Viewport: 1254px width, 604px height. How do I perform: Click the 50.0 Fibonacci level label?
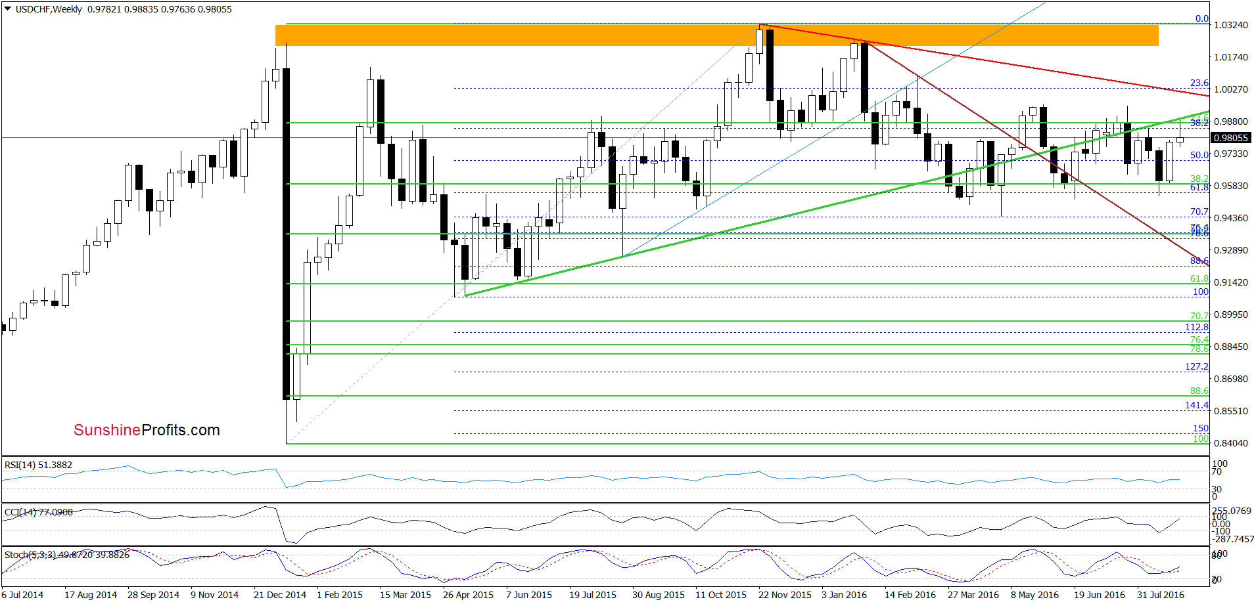click(1199, 155)
